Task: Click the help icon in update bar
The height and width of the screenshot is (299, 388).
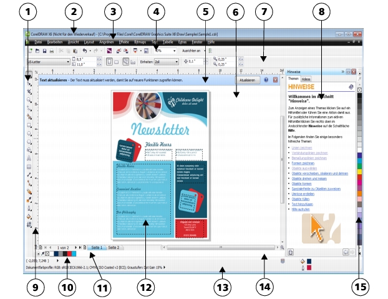Action: pos(266,81)
